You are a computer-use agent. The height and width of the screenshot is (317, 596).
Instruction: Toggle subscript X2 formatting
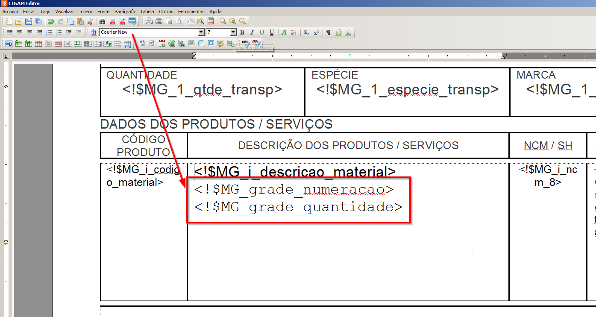306,32
